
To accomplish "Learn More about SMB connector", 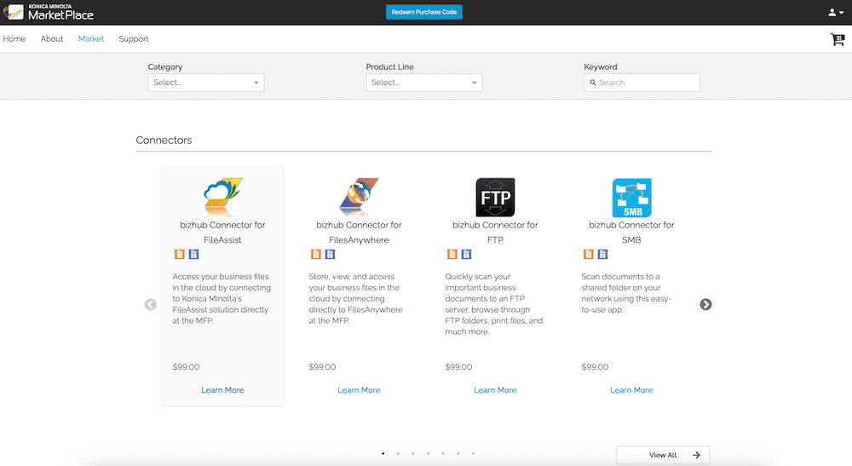I will (631, 390).
